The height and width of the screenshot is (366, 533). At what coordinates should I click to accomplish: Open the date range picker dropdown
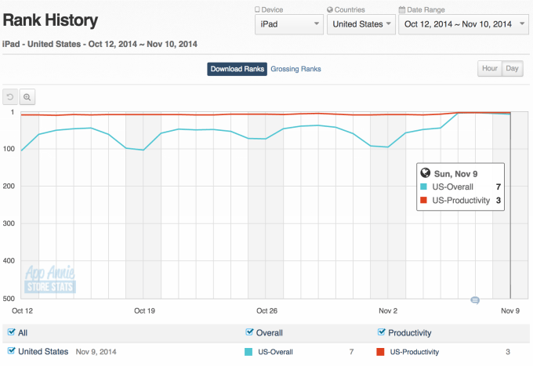(x=459, y=24)
